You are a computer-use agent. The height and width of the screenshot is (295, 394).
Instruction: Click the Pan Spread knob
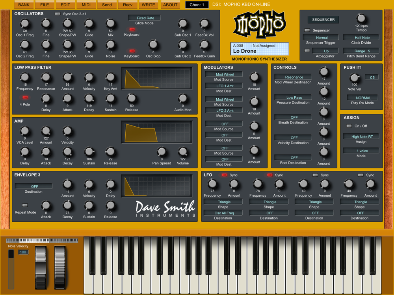(x=162, y=151)
